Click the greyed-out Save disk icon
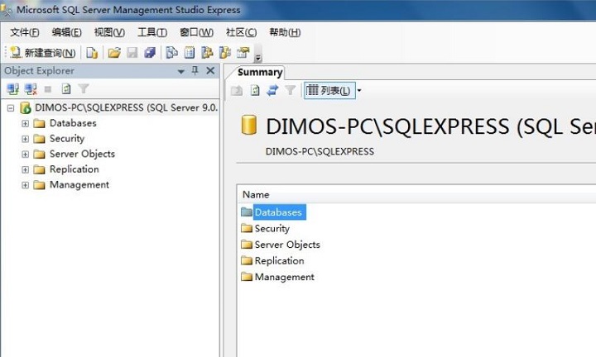This screenshot has height=357, width=596. click(x=132, y=53)
